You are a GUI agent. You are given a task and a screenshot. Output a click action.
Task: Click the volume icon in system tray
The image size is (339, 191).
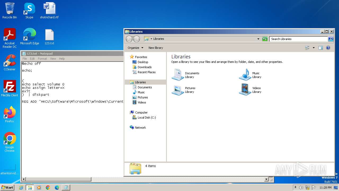click(x=301, y=188)
